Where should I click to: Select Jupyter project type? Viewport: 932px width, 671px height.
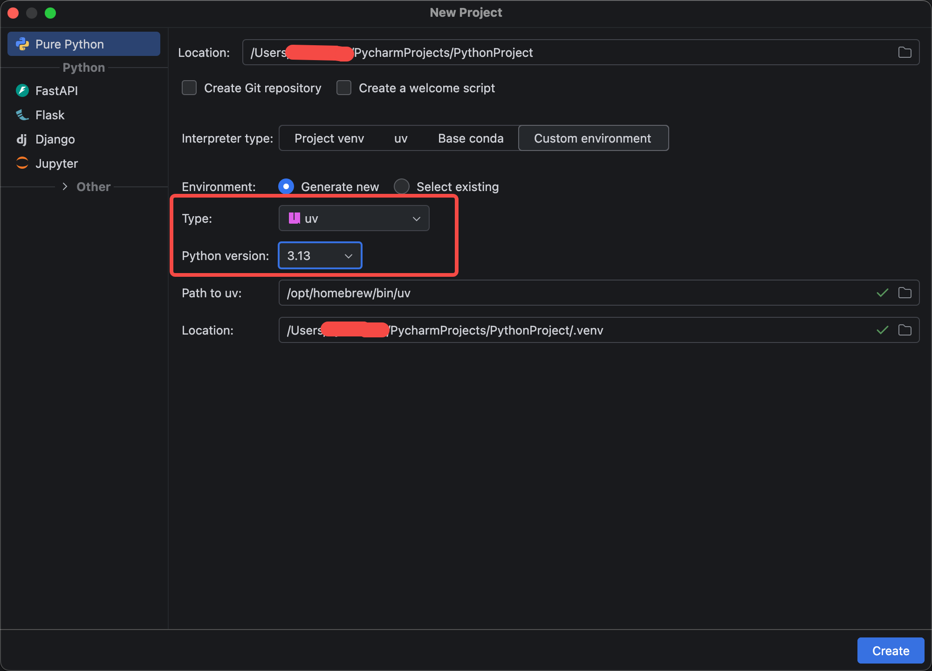click(84, 163)
